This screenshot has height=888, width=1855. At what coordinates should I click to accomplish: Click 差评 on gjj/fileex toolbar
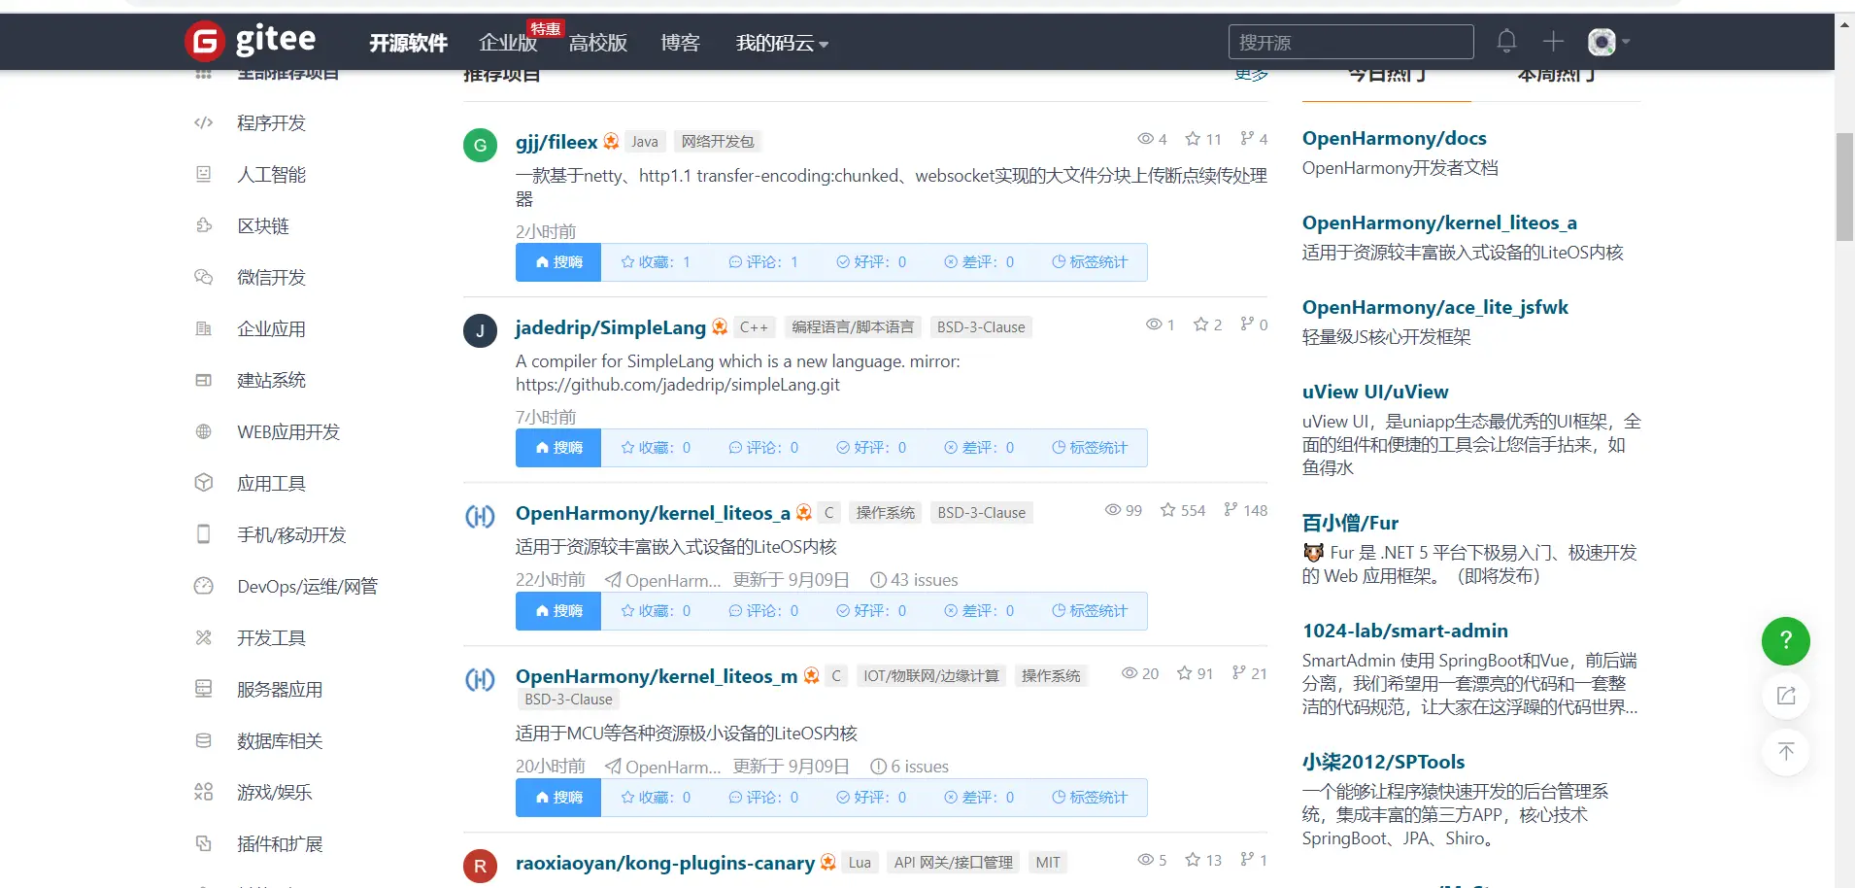click(979, 262)
